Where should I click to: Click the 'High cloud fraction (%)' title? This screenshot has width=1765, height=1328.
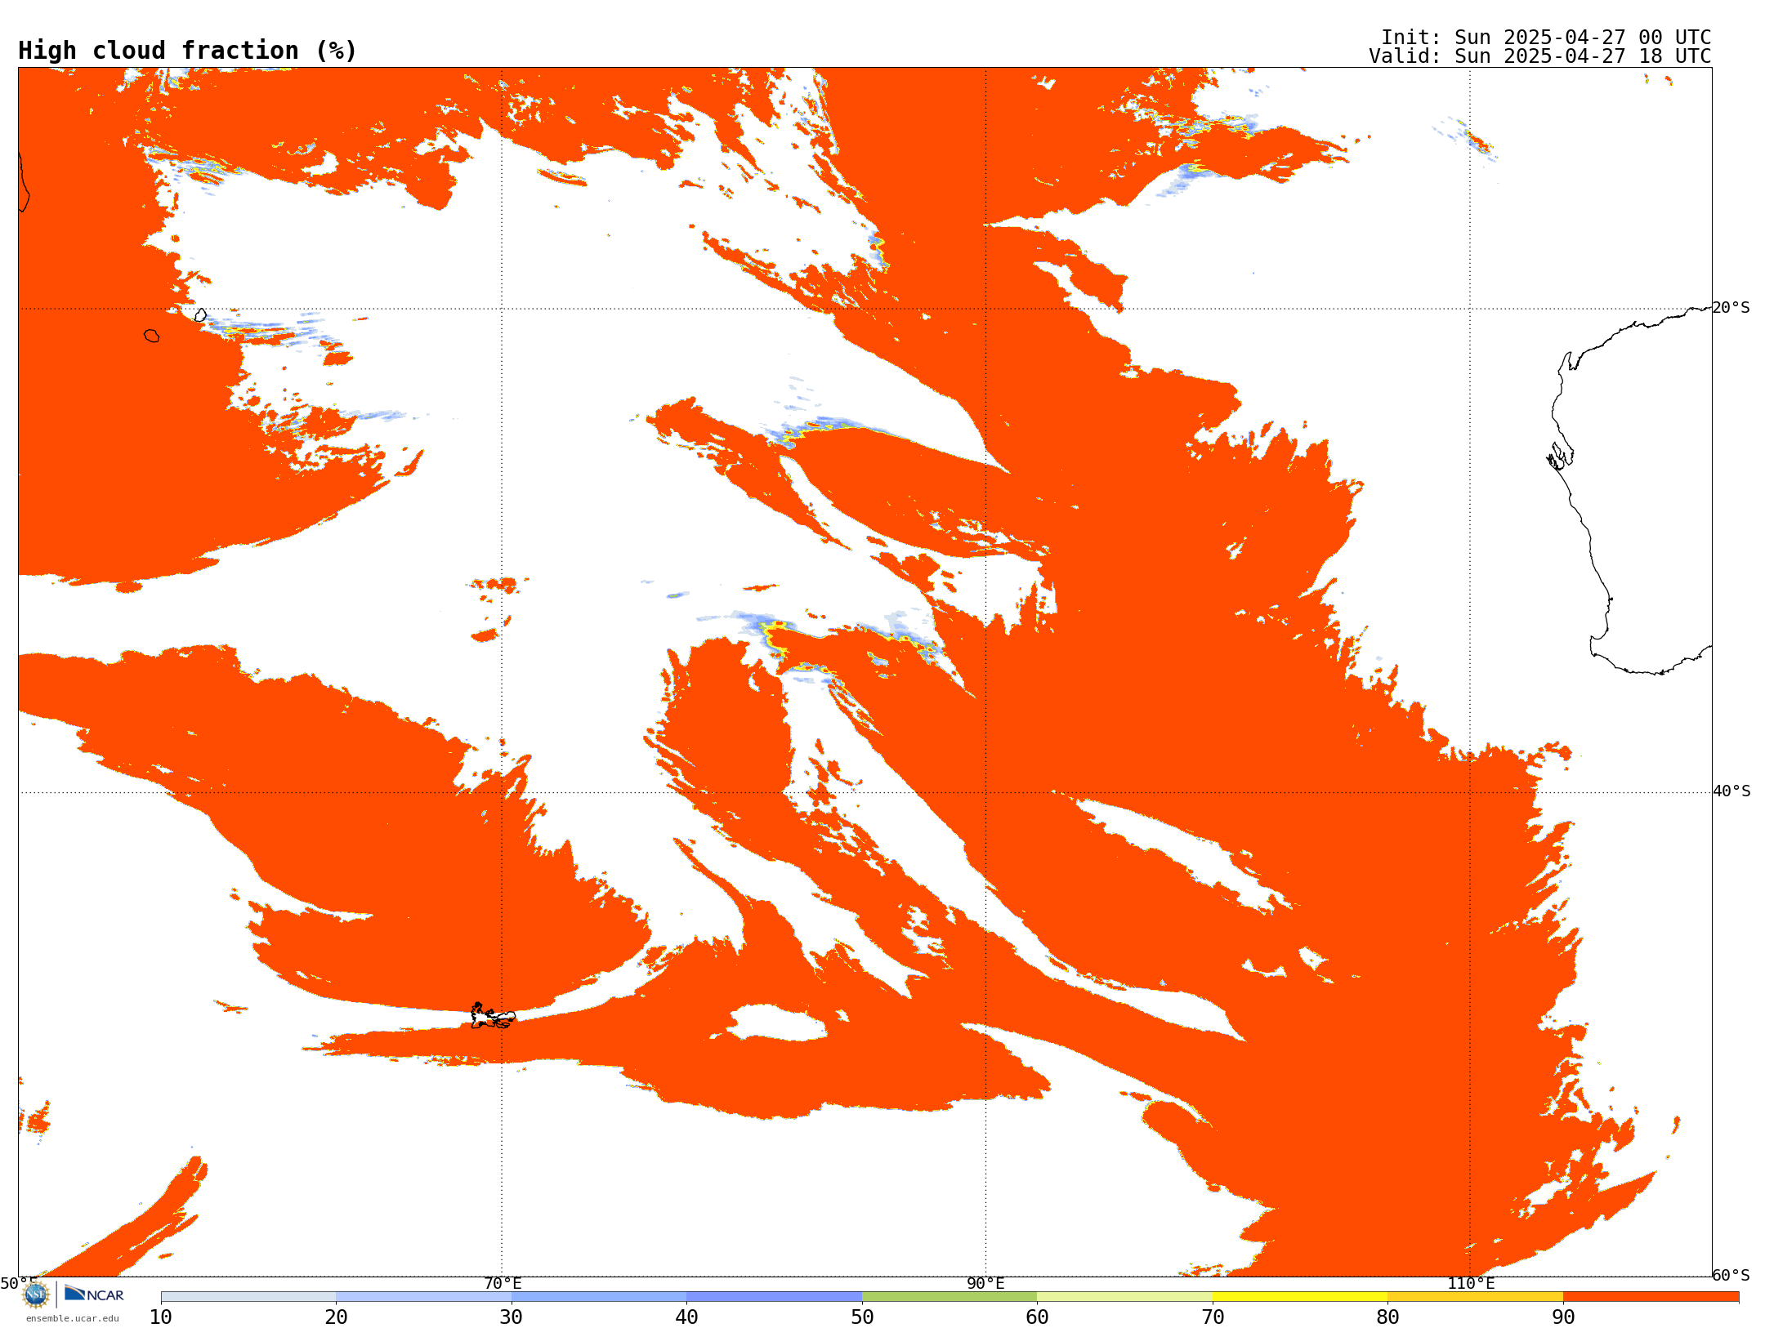tap(188, 51)
